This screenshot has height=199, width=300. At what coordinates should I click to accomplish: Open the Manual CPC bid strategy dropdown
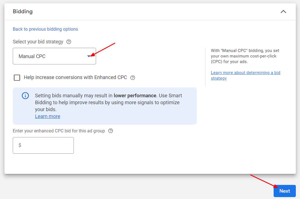pyautogui.click(x=54, y=56)
